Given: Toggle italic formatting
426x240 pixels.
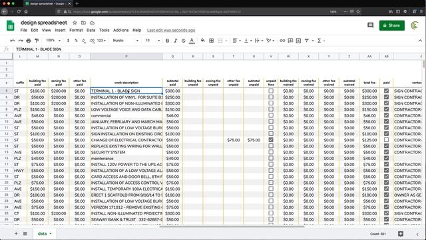Looking at the screenshot, I should (176, 41).
